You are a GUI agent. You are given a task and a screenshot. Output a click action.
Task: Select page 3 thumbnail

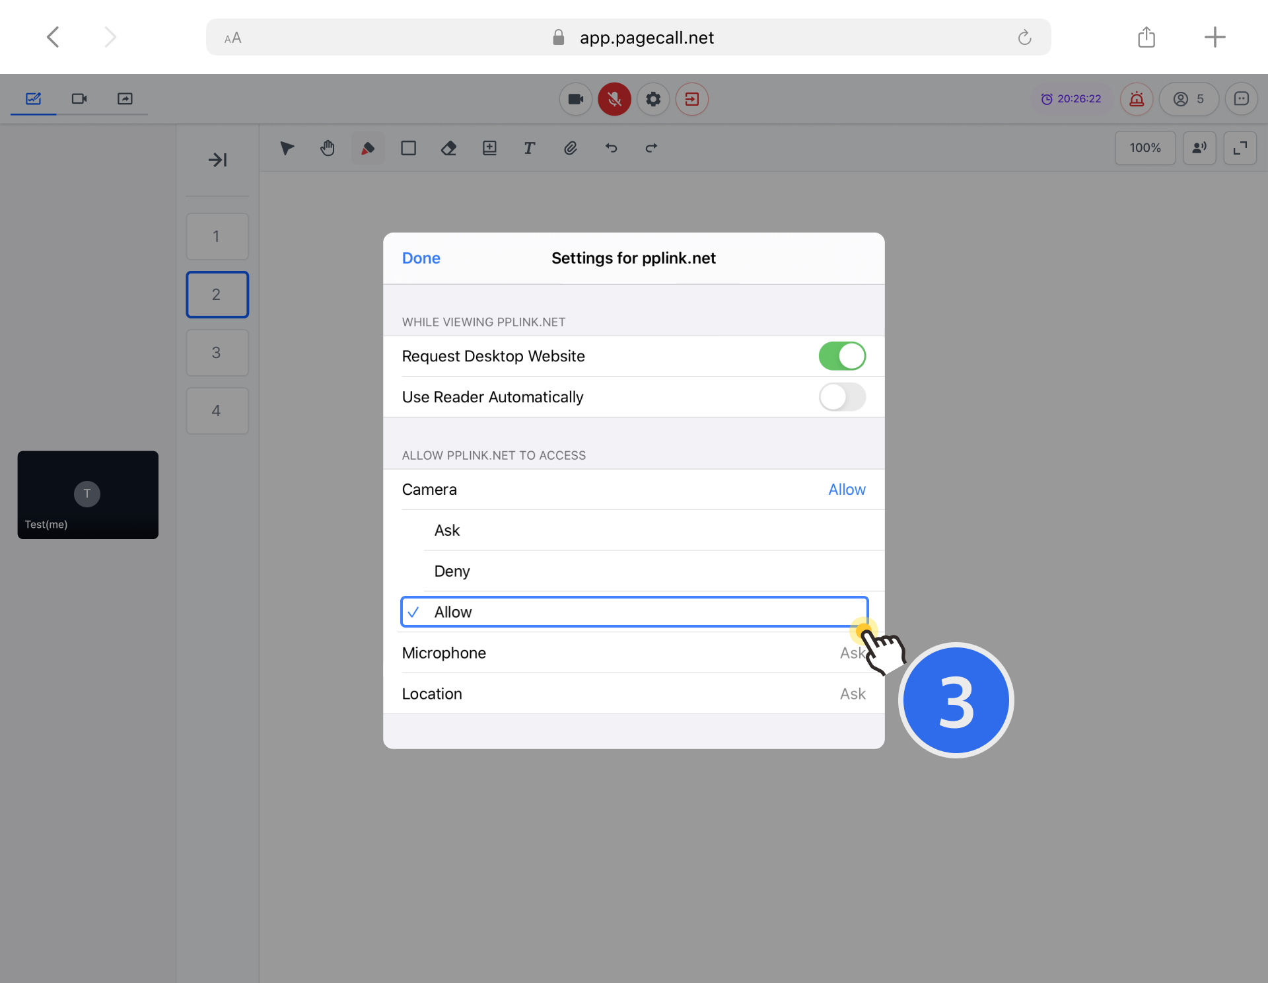tap(217, 353)
